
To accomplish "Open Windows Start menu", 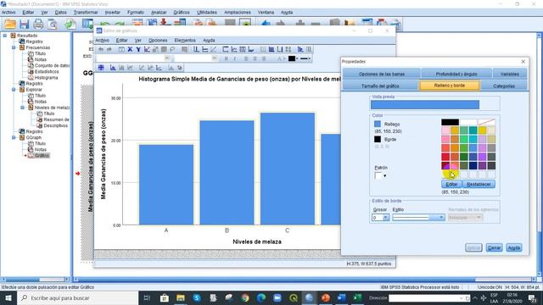I will tap(8, 297).
